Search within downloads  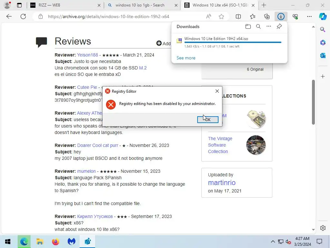tap(258, 26)
